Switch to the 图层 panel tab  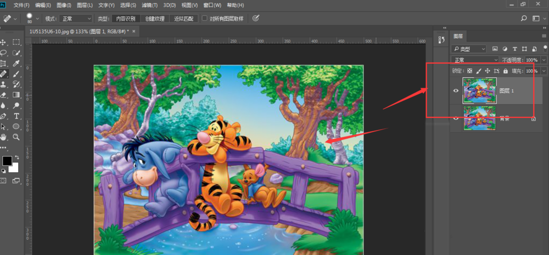[458, 36]
